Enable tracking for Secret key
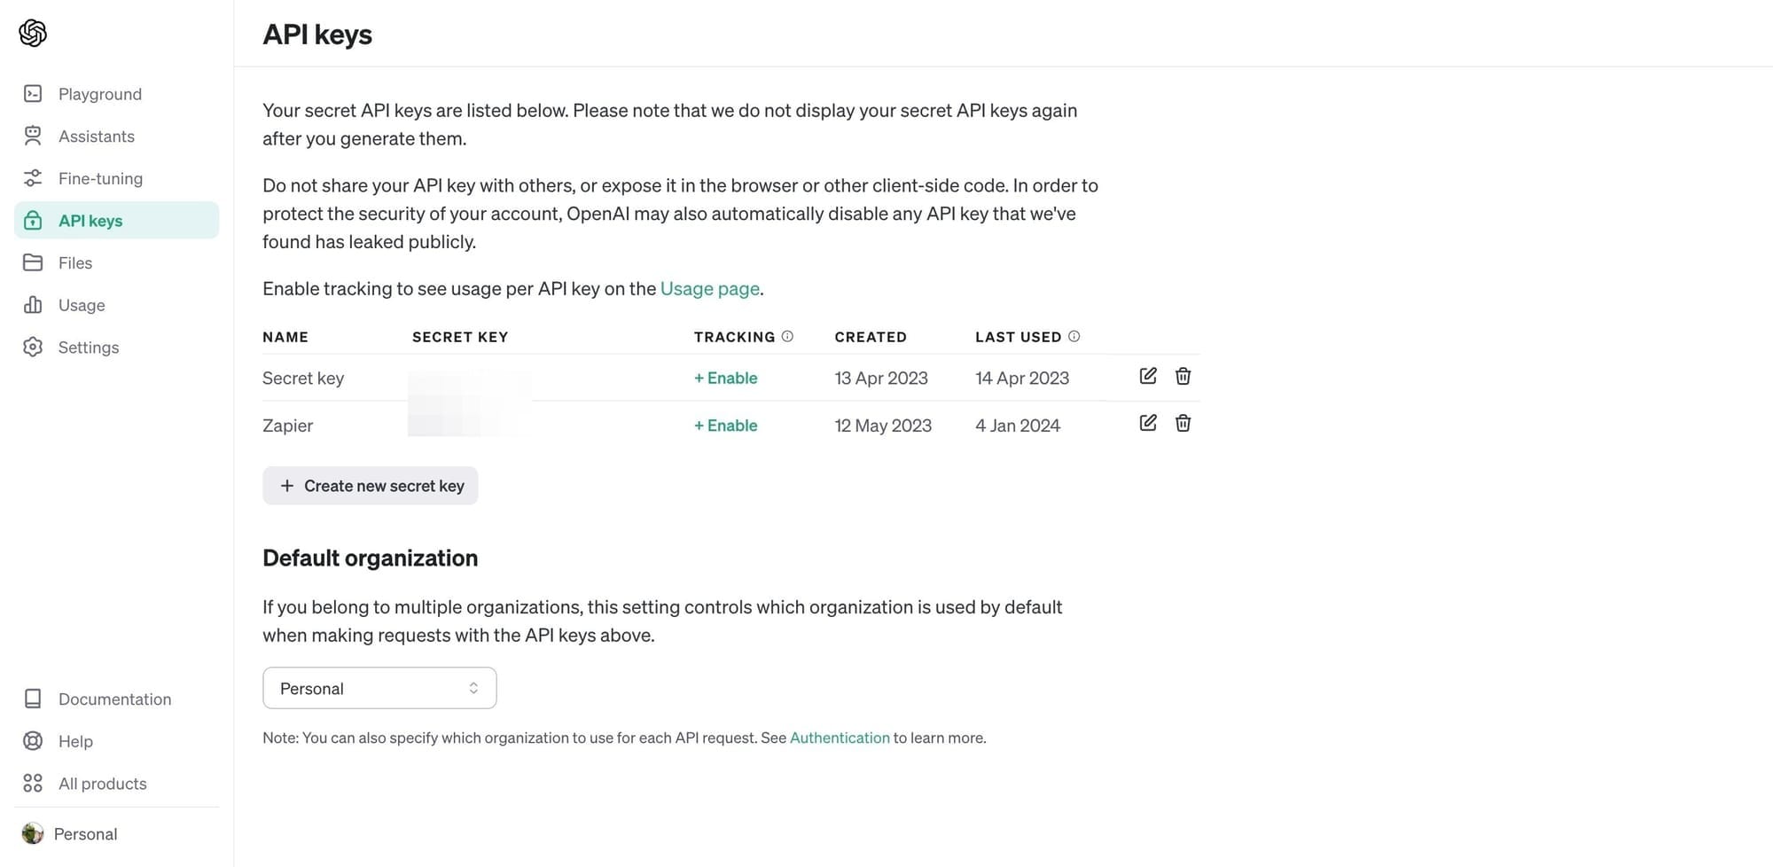The width and height of the screenshot is (1773, 867). click(x=725, y=378)
